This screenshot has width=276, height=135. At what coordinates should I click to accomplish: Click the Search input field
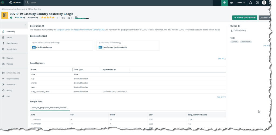click(x=33, y=3)
